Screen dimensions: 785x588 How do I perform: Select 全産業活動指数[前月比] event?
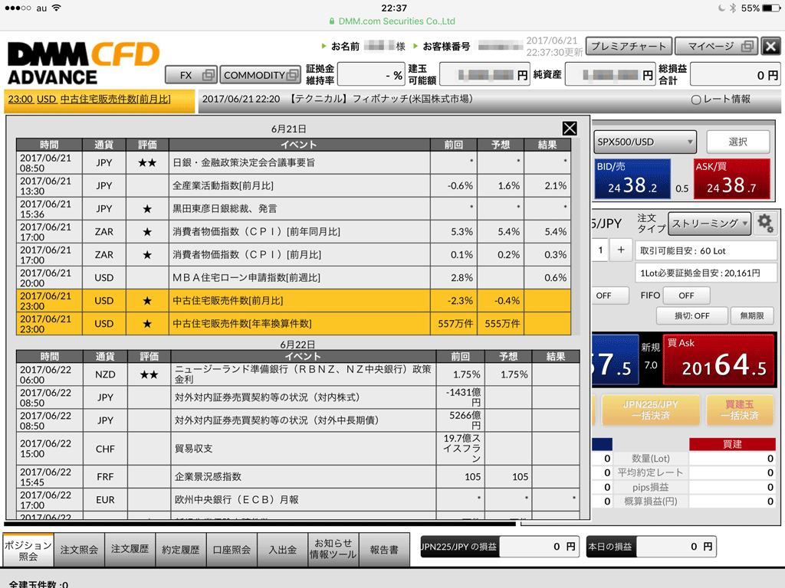click(294, 185)
